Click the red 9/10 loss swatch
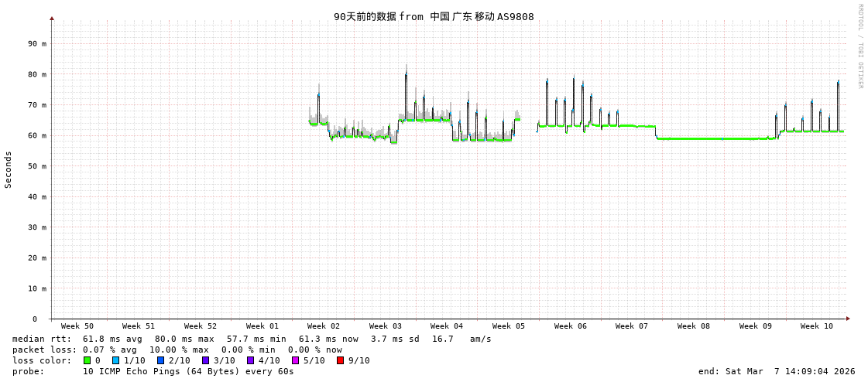 (340, 360)
